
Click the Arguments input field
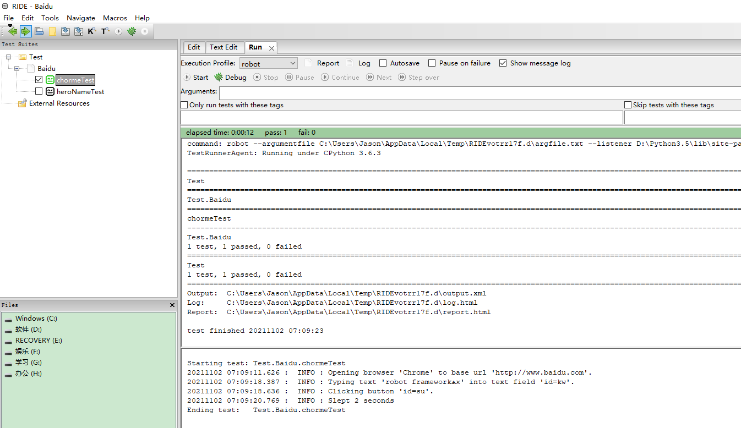tap(480, 92)
